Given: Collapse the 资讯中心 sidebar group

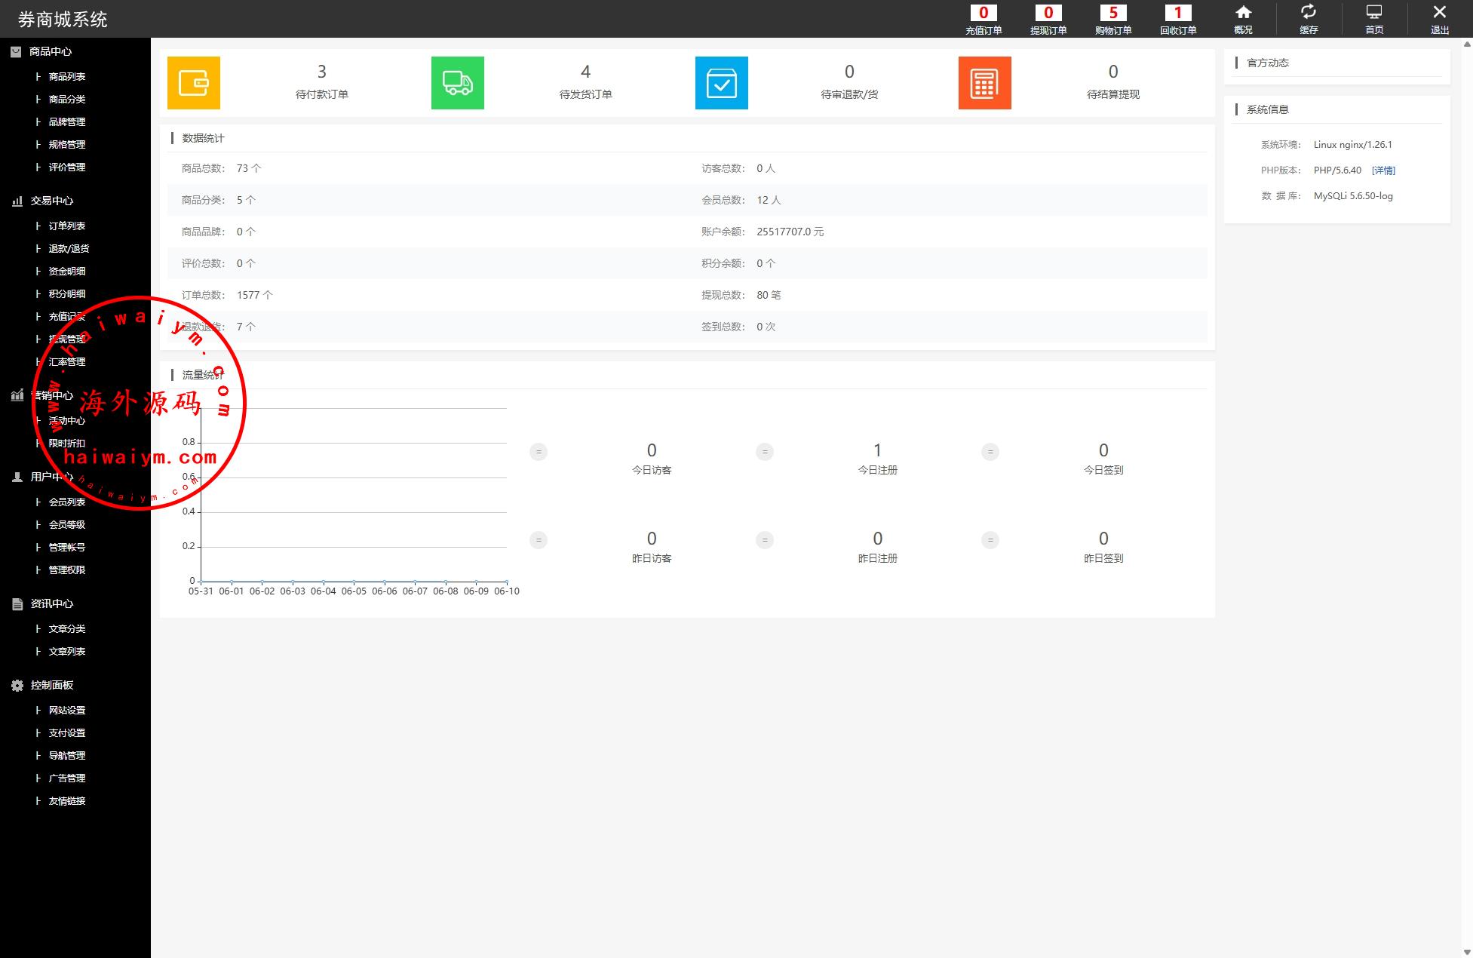Looking at the screenshot, I should pyautogui.click(x=51, y=603).
